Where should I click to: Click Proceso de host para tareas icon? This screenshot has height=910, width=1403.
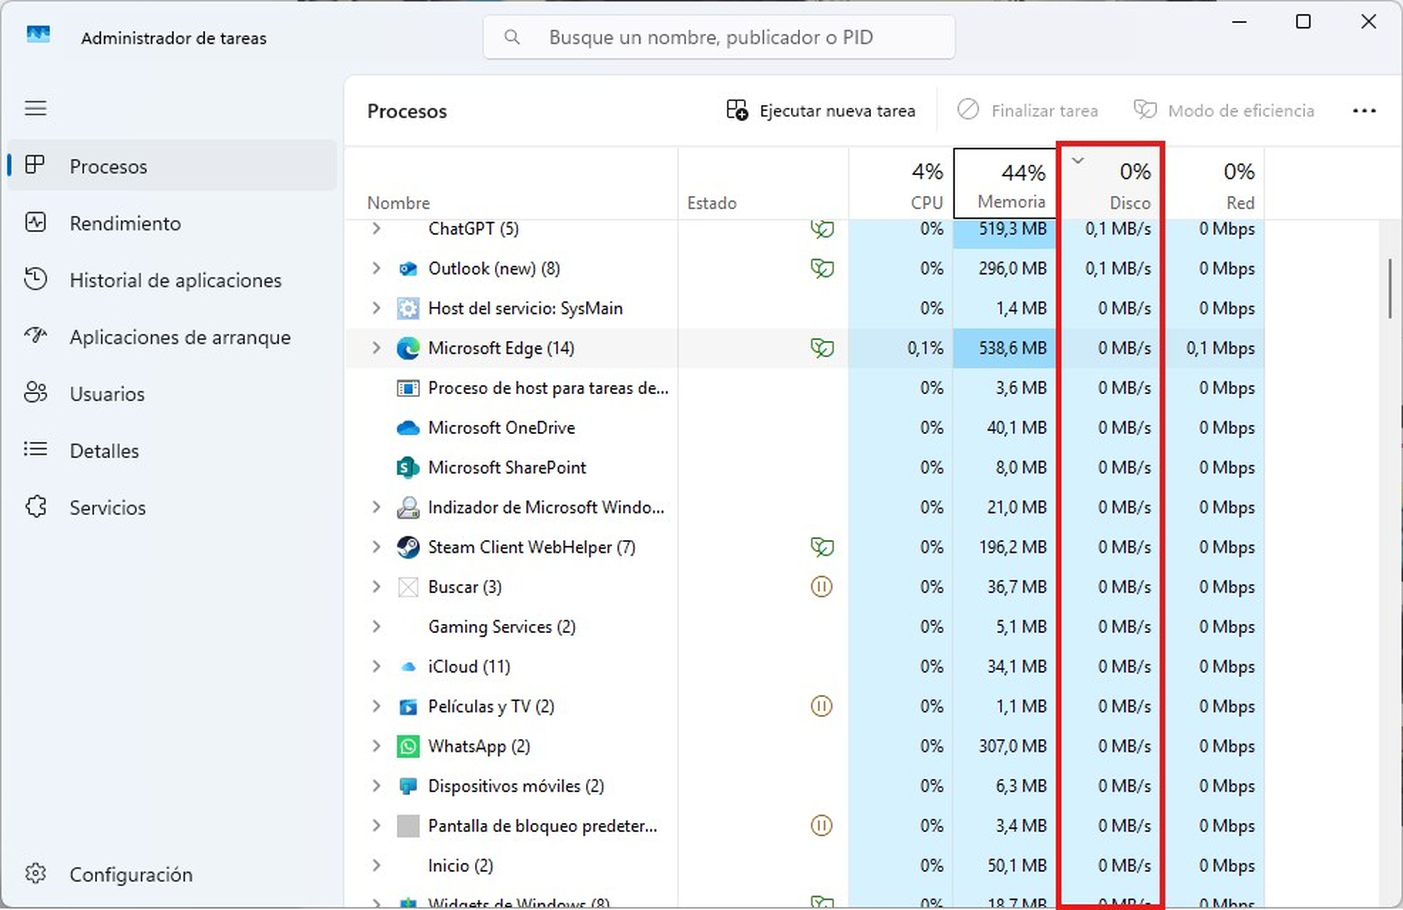(408, 388)
